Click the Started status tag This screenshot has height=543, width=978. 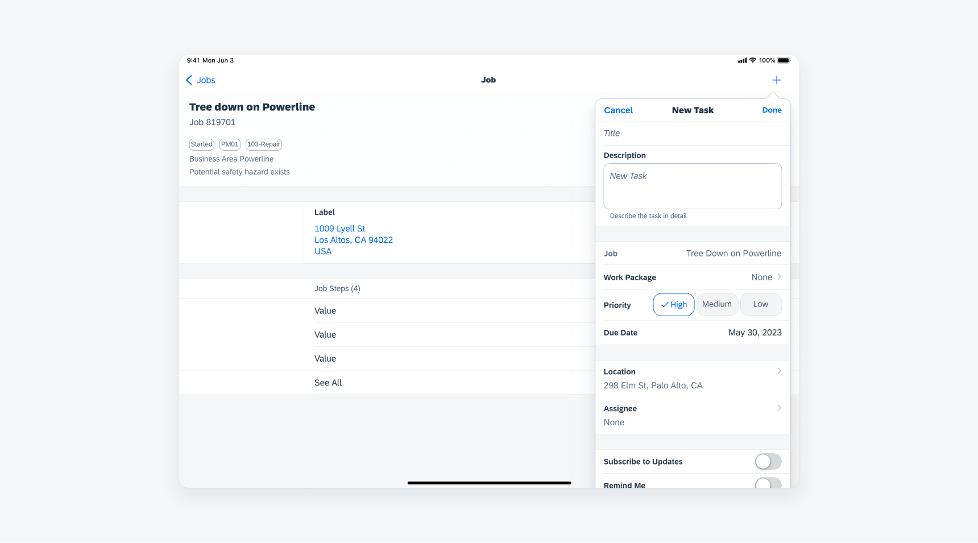tap(201, 144)
